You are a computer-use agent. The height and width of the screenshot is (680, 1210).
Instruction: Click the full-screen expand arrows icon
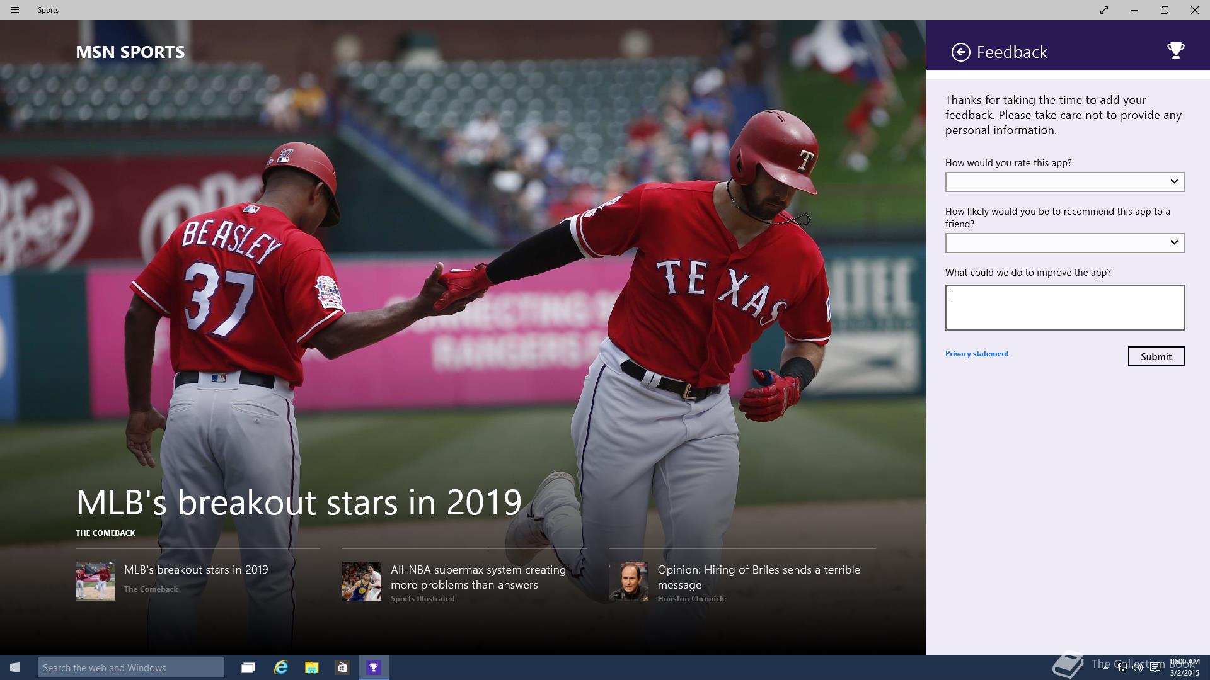pyautogui.click(x=1104, y=10)
